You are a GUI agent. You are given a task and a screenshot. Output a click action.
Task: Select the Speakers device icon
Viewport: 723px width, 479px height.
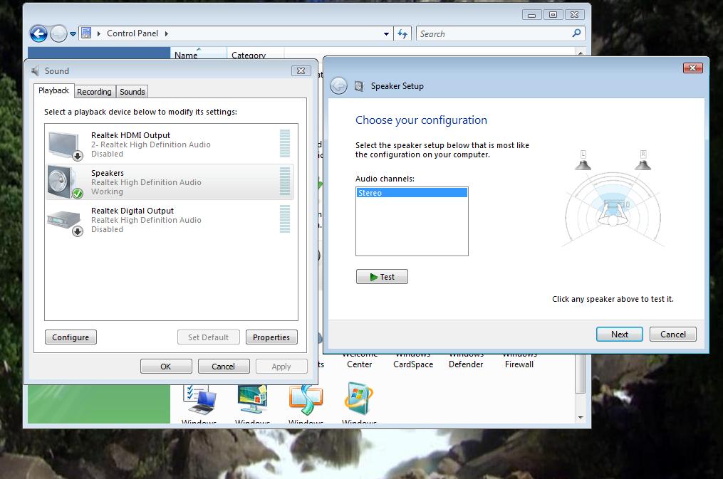coord(65,182)
